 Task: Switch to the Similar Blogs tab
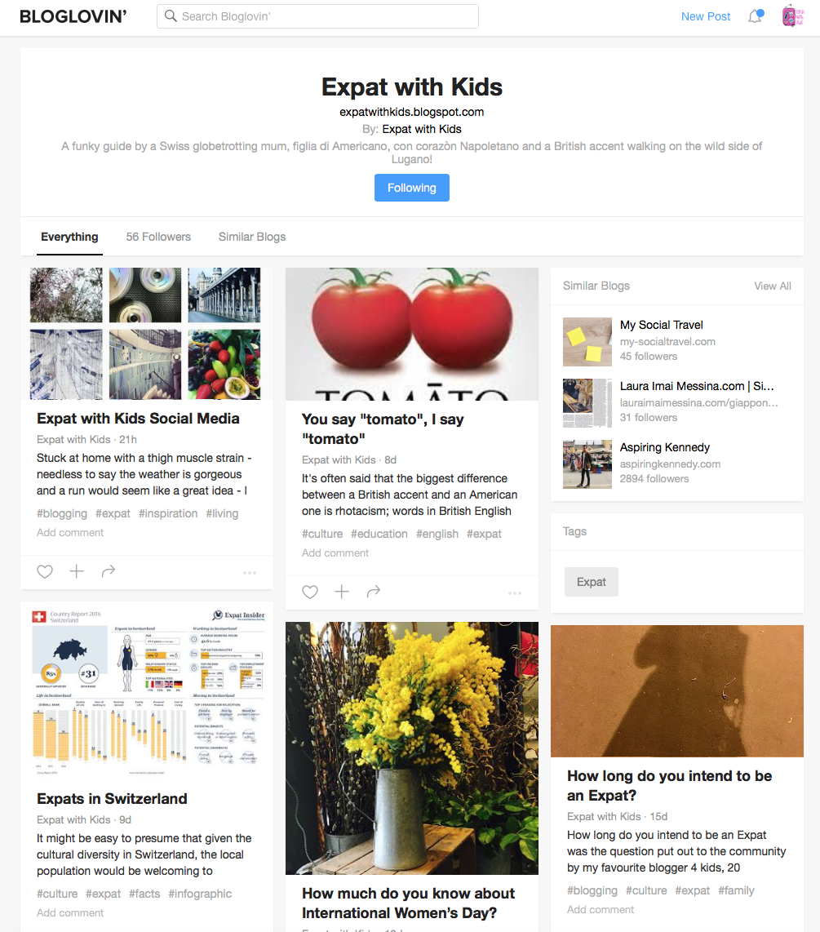click(252, 237)
